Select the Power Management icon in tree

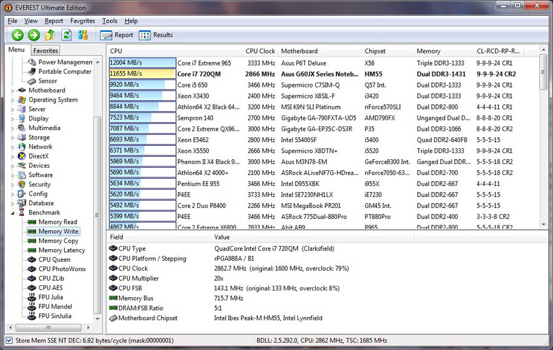click(x=32, y=62)
